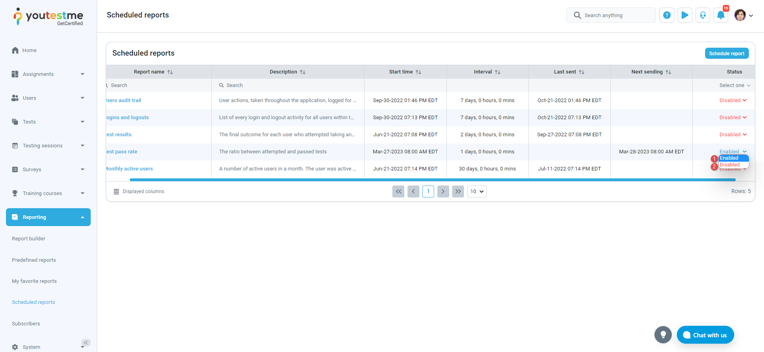Image resolution: width=764 pixels, height=352 pixels.
Task: Sort by Report name column
Action: point(170,72)
